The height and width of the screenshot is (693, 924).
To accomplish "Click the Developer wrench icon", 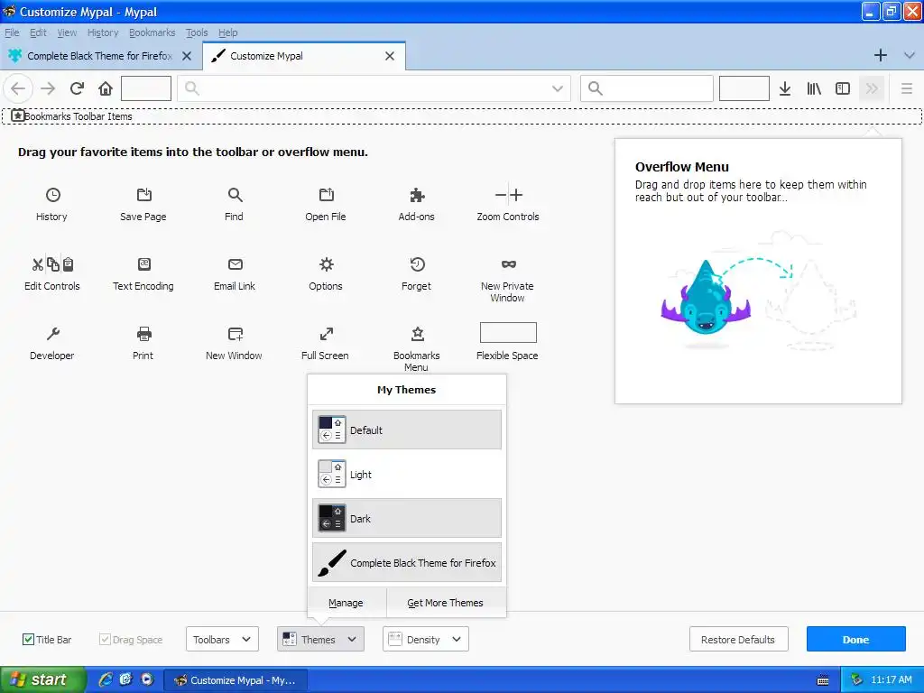I will point(52,334).
